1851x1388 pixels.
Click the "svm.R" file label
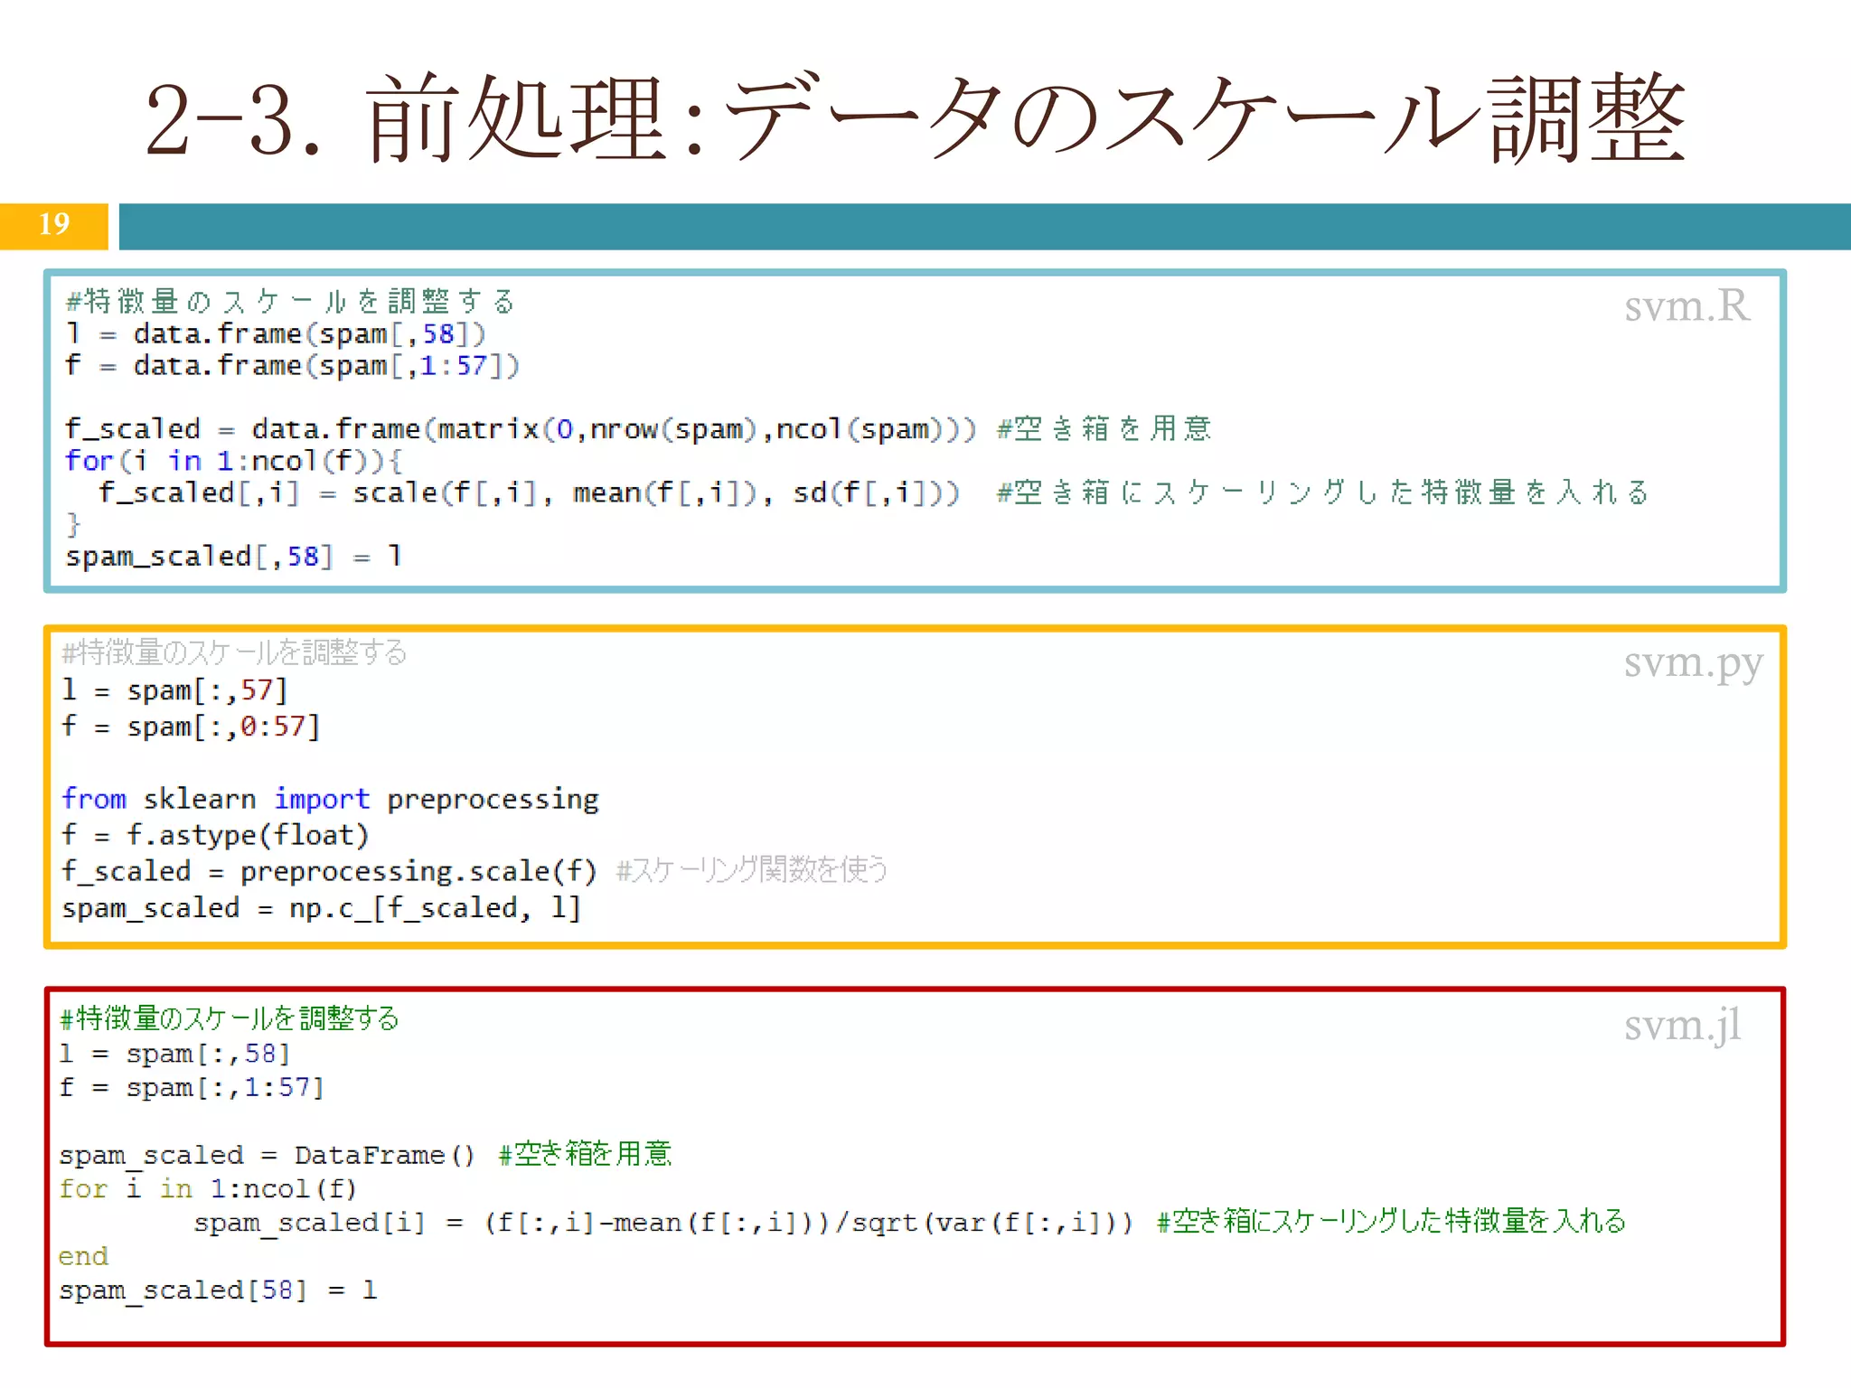[x=1687, y=305]
